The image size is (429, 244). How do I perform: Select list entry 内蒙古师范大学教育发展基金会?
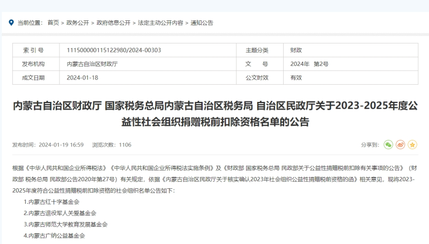(x=65, y=224)
